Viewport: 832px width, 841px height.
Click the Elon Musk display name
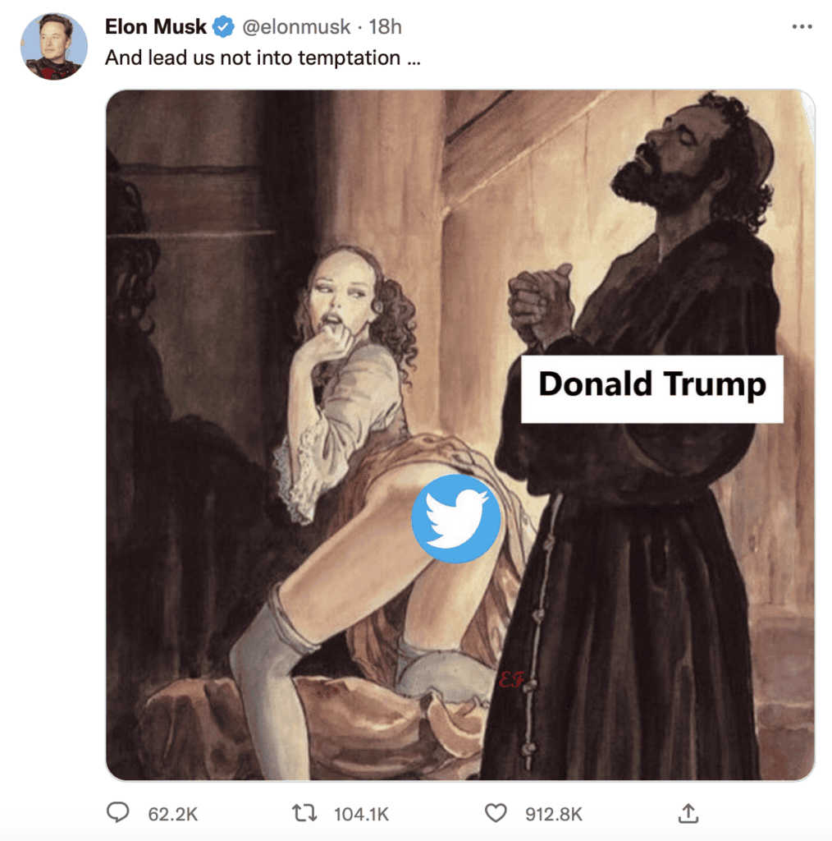156,26
